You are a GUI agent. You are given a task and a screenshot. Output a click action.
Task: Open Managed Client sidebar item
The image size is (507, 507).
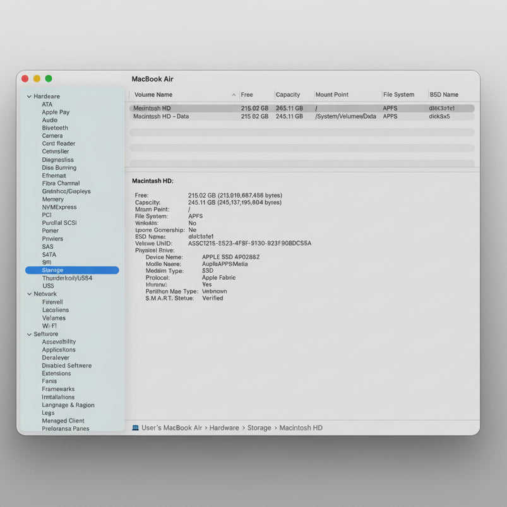tap(63, 421)
